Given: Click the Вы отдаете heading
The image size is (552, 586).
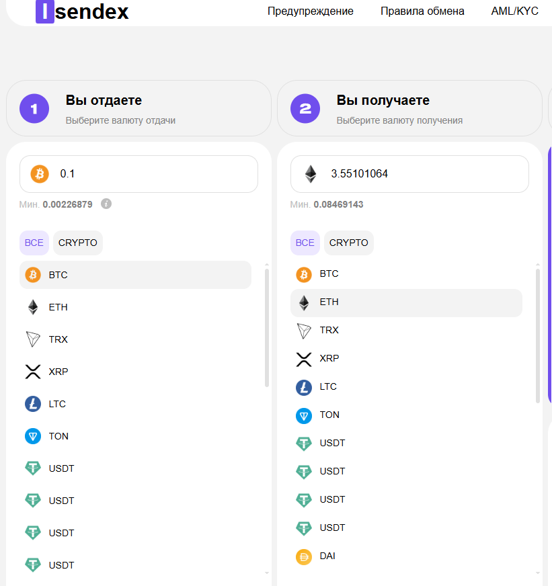Looking at the screenshot, I should coord(104,100).
